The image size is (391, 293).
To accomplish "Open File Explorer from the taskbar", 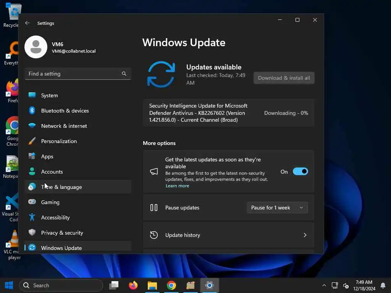I will (152, 285).
